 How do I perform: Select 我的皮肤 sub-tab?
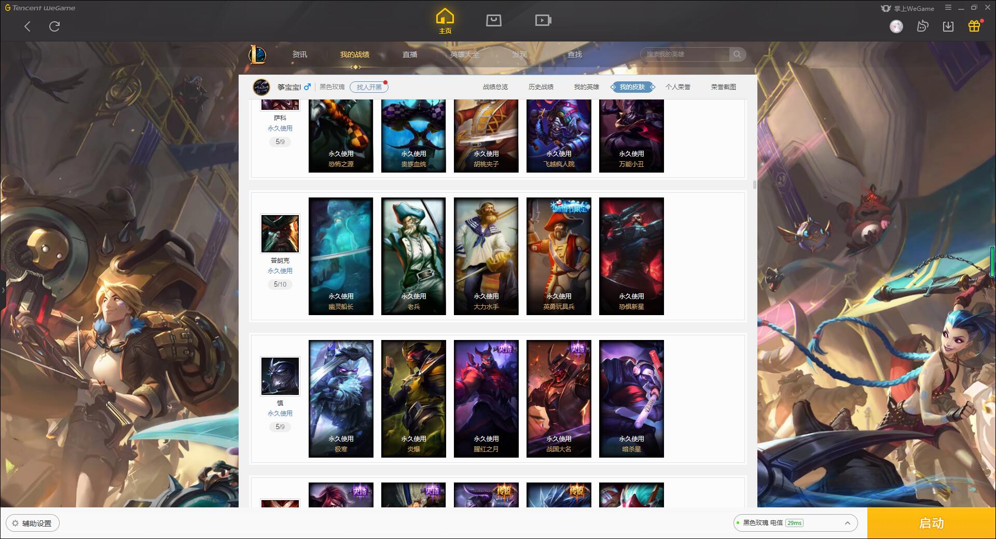pos(632,87)
